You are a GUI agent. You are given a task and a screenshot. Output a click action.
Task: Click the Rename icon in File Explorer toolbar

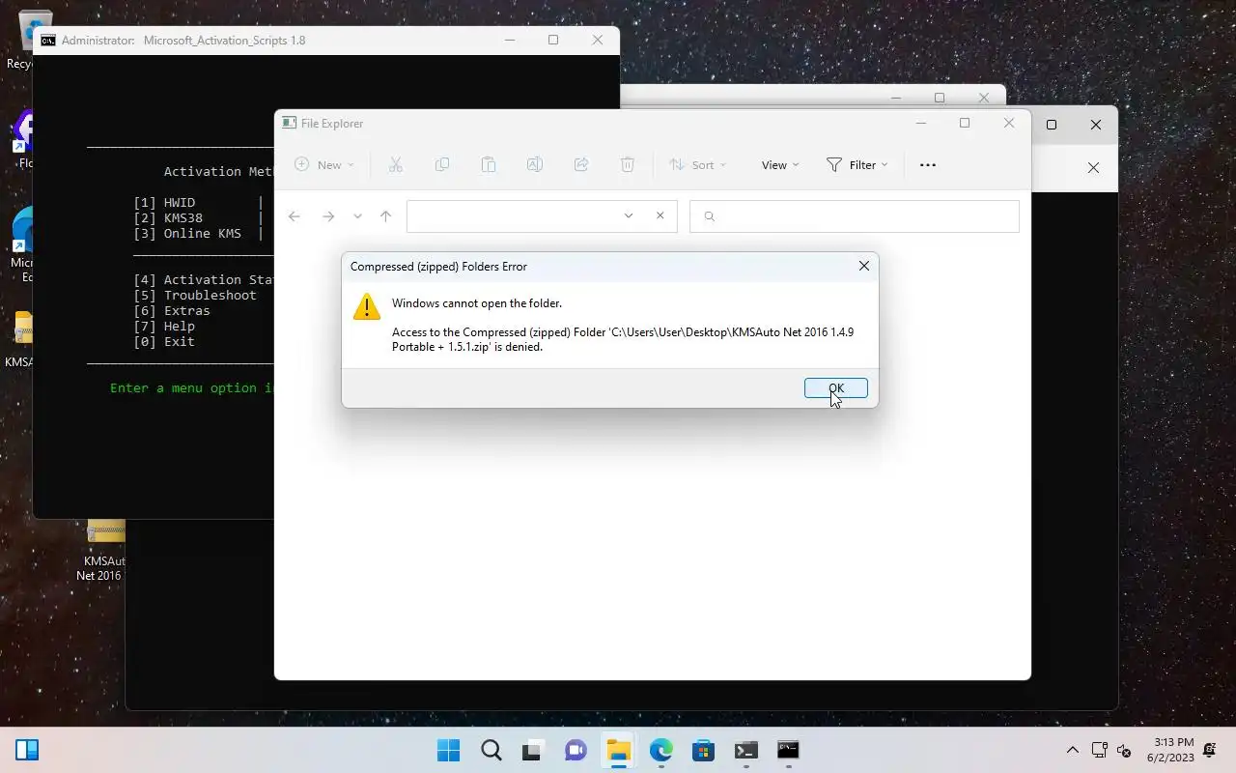535,165
